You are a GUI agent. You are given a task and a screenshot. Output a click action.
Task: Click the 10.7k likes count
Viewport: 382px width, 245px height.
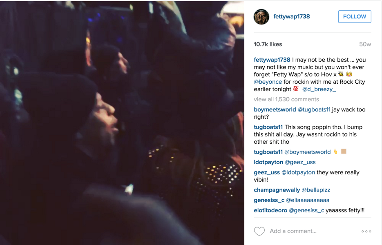click(268, 45)
